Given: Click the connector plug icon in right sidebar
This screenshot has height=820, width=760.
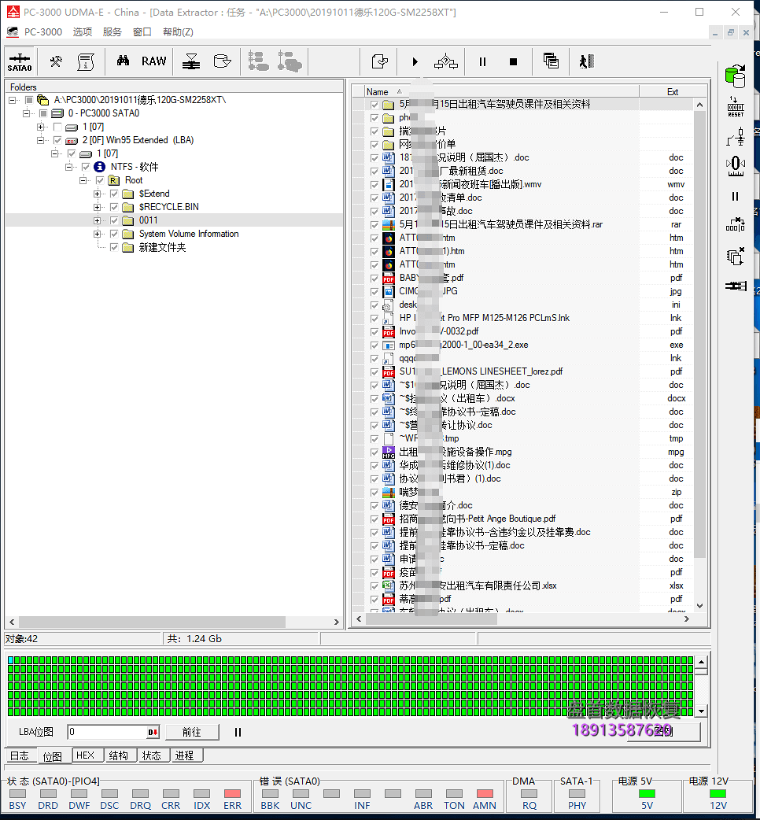Looking at the screenshot, I should point(736,286).
